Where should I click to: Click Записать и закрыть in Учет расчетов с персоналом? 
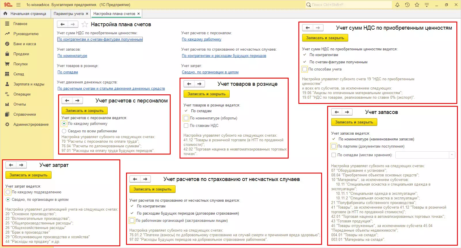pyautogui.click(x=84, y=110)
